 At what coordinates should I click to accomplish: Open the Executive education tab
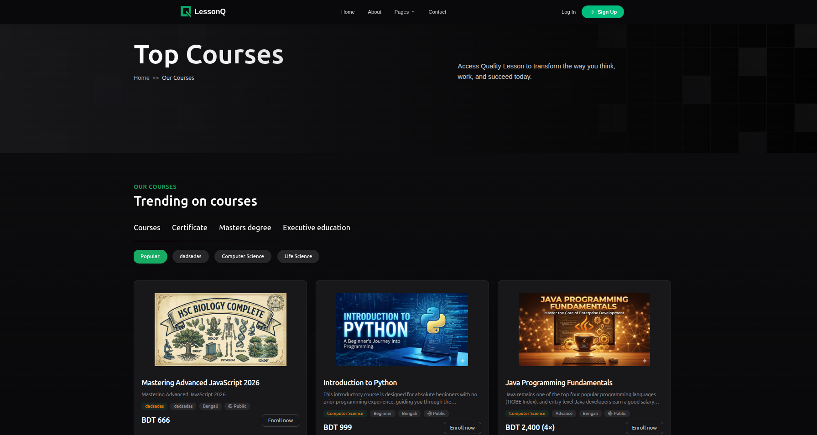(x=316, y=228)
